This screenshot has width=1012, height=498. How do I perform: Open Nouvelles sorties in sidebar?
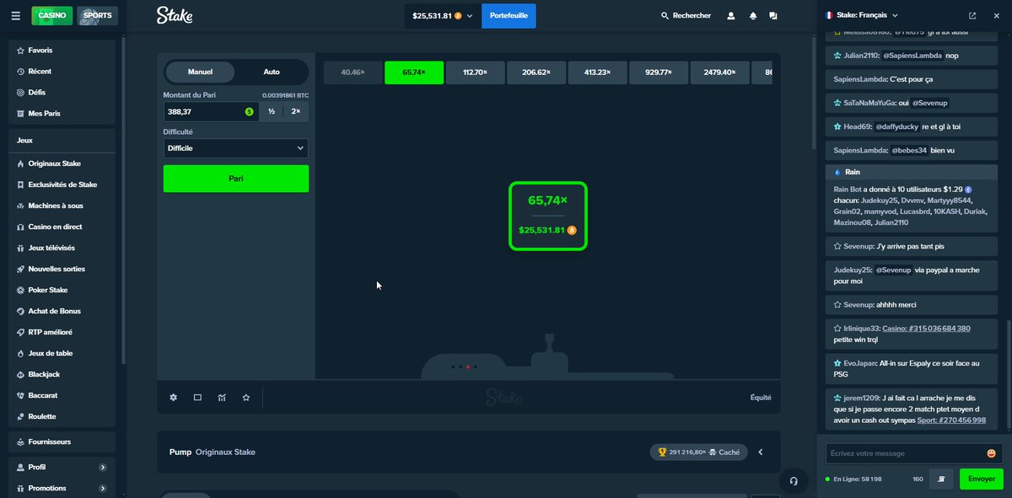tap(62, 269)
